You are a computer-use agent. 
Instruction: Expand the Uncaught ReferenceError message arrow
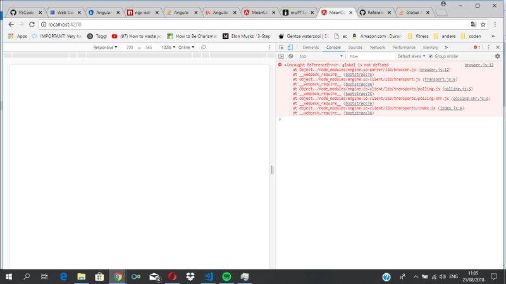click(285, 65)
